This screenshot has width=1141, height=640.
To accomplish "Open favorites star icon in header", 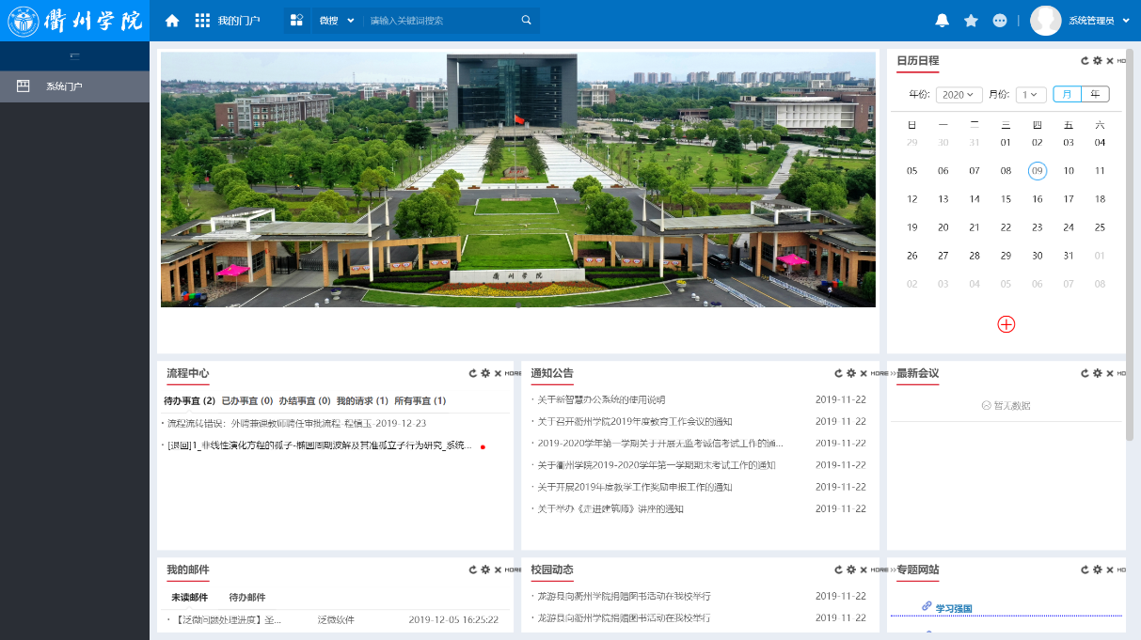I will [x=971, y=21].
